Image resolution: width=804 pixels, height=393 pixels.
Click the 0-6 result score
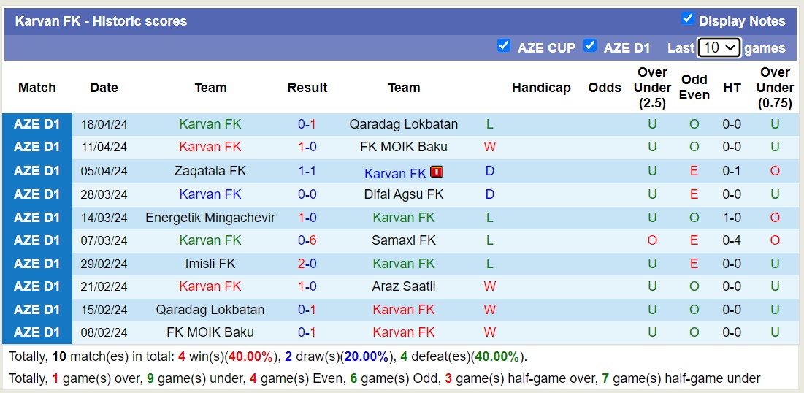click(x=307, y=240)
